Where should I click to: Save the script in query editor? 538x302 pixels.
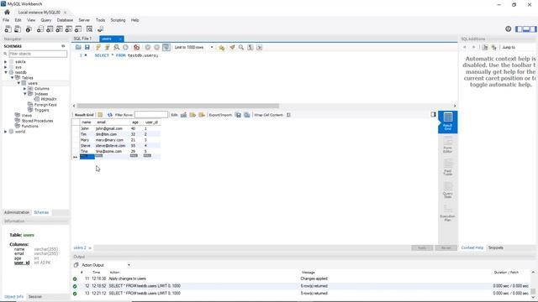[87, 47]
